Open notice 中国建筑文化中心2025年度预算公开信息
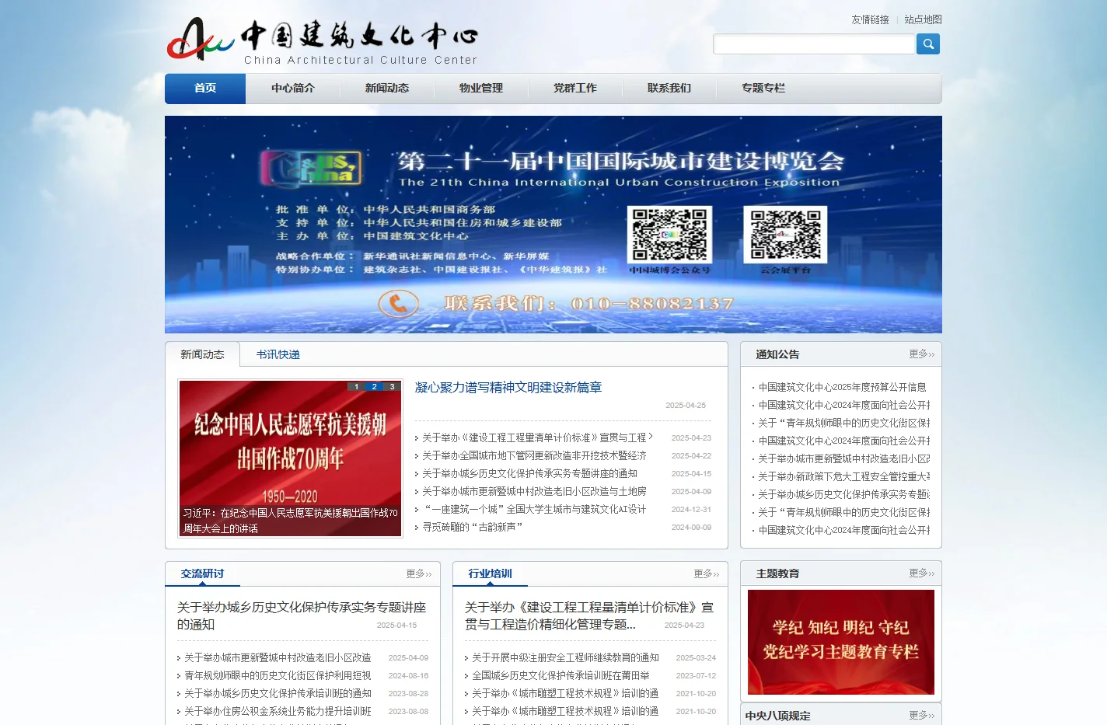This screenshot has height=725, width=1107. (x=842, y=387)
